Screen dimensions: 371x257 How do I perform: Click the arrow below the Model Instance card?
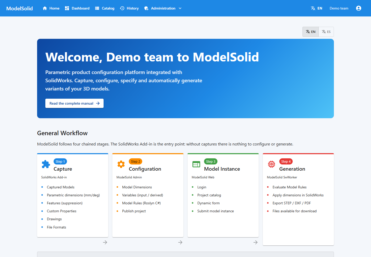coord(256,242)
